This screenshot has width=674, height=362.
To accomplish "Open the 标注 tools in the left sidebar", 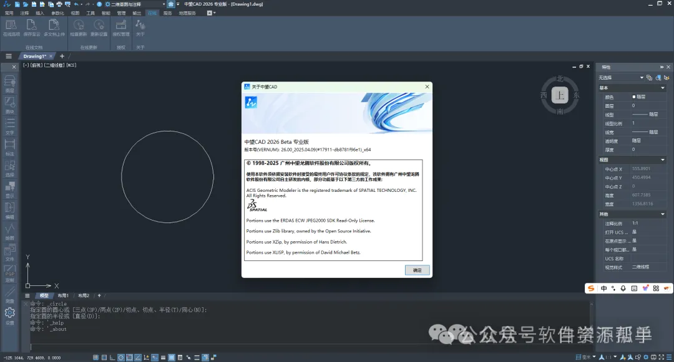I will pyautogui.click(x=9, y=146).
